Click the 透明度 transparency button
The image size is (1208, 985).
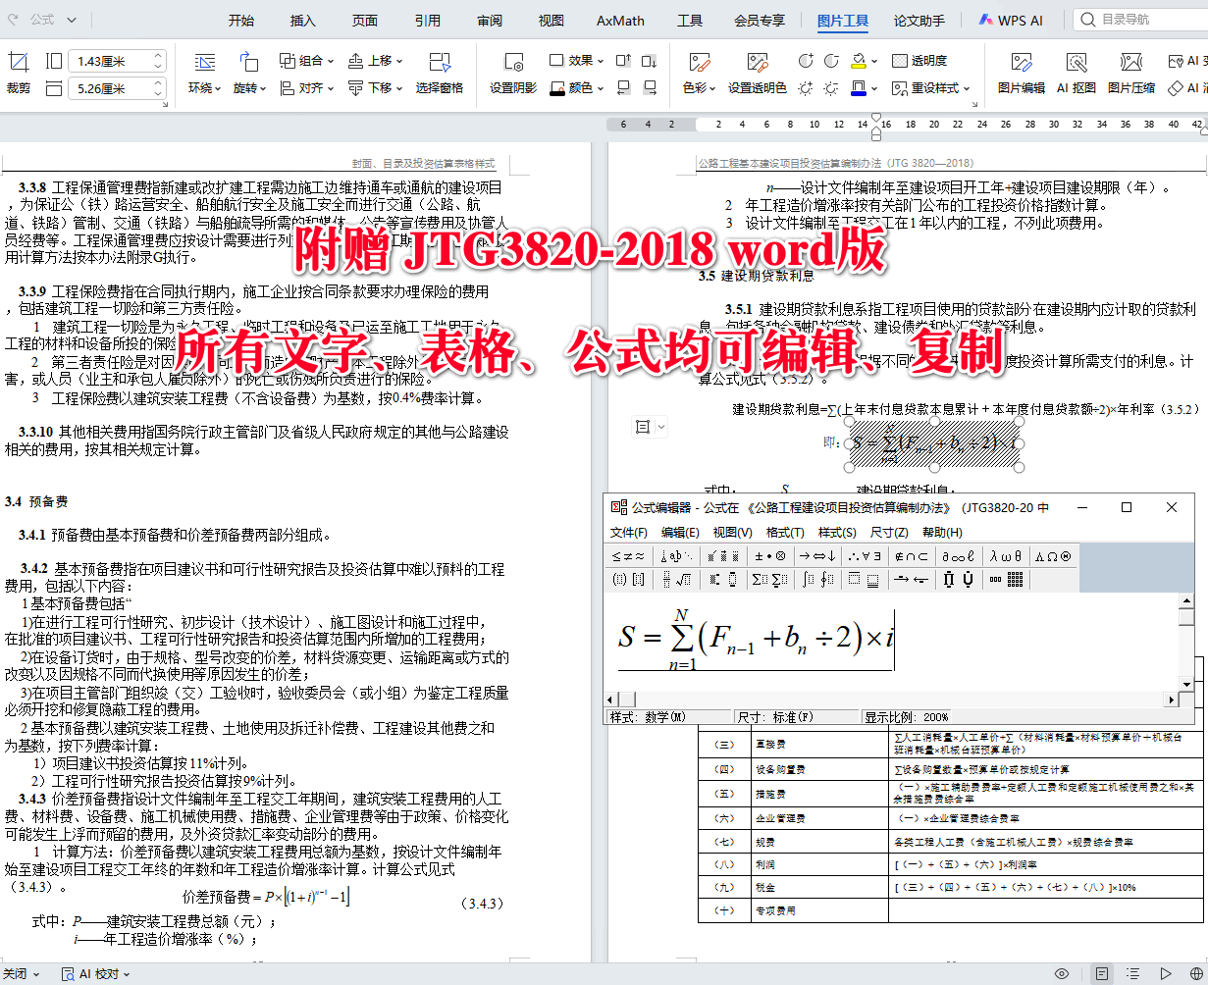pos(919,61)
